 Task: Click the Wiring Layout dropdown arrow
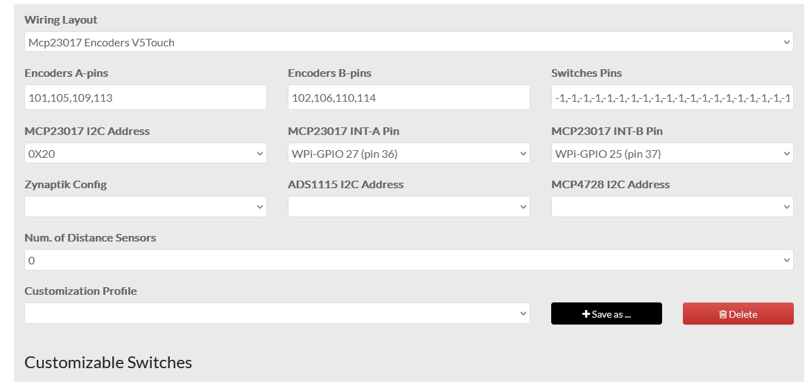pos(787,42)
